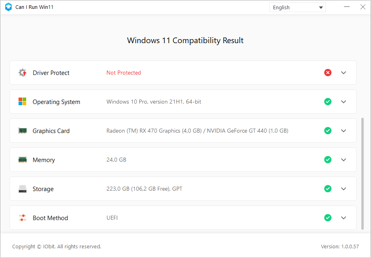
Task: Expand the Storage details chevron
Action: (x=344, y=189)
